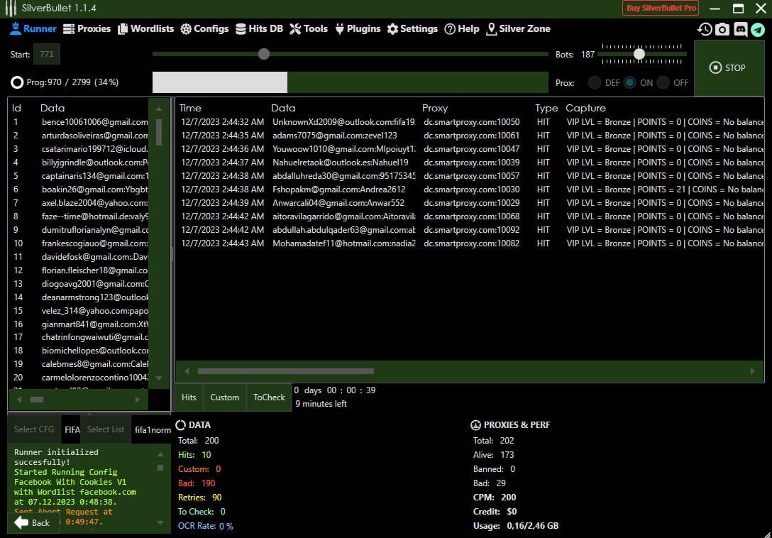Viewport: 772px width, 538px height.
Task: Click hits table scroll right arrow
Action: click(752, 371)
